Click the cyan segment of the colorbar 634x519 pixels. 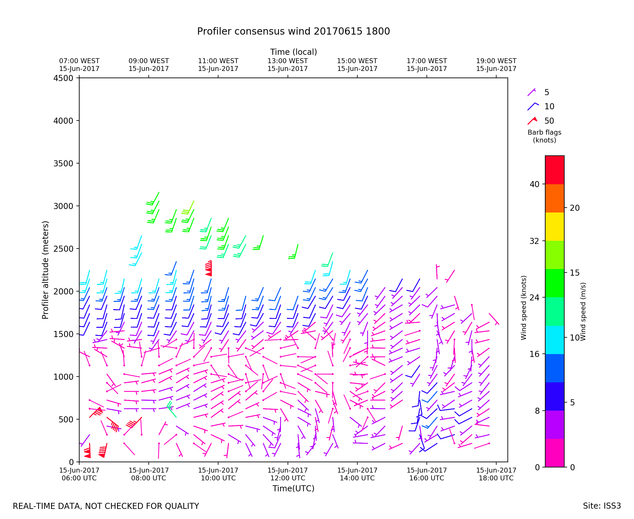[554, 340]
